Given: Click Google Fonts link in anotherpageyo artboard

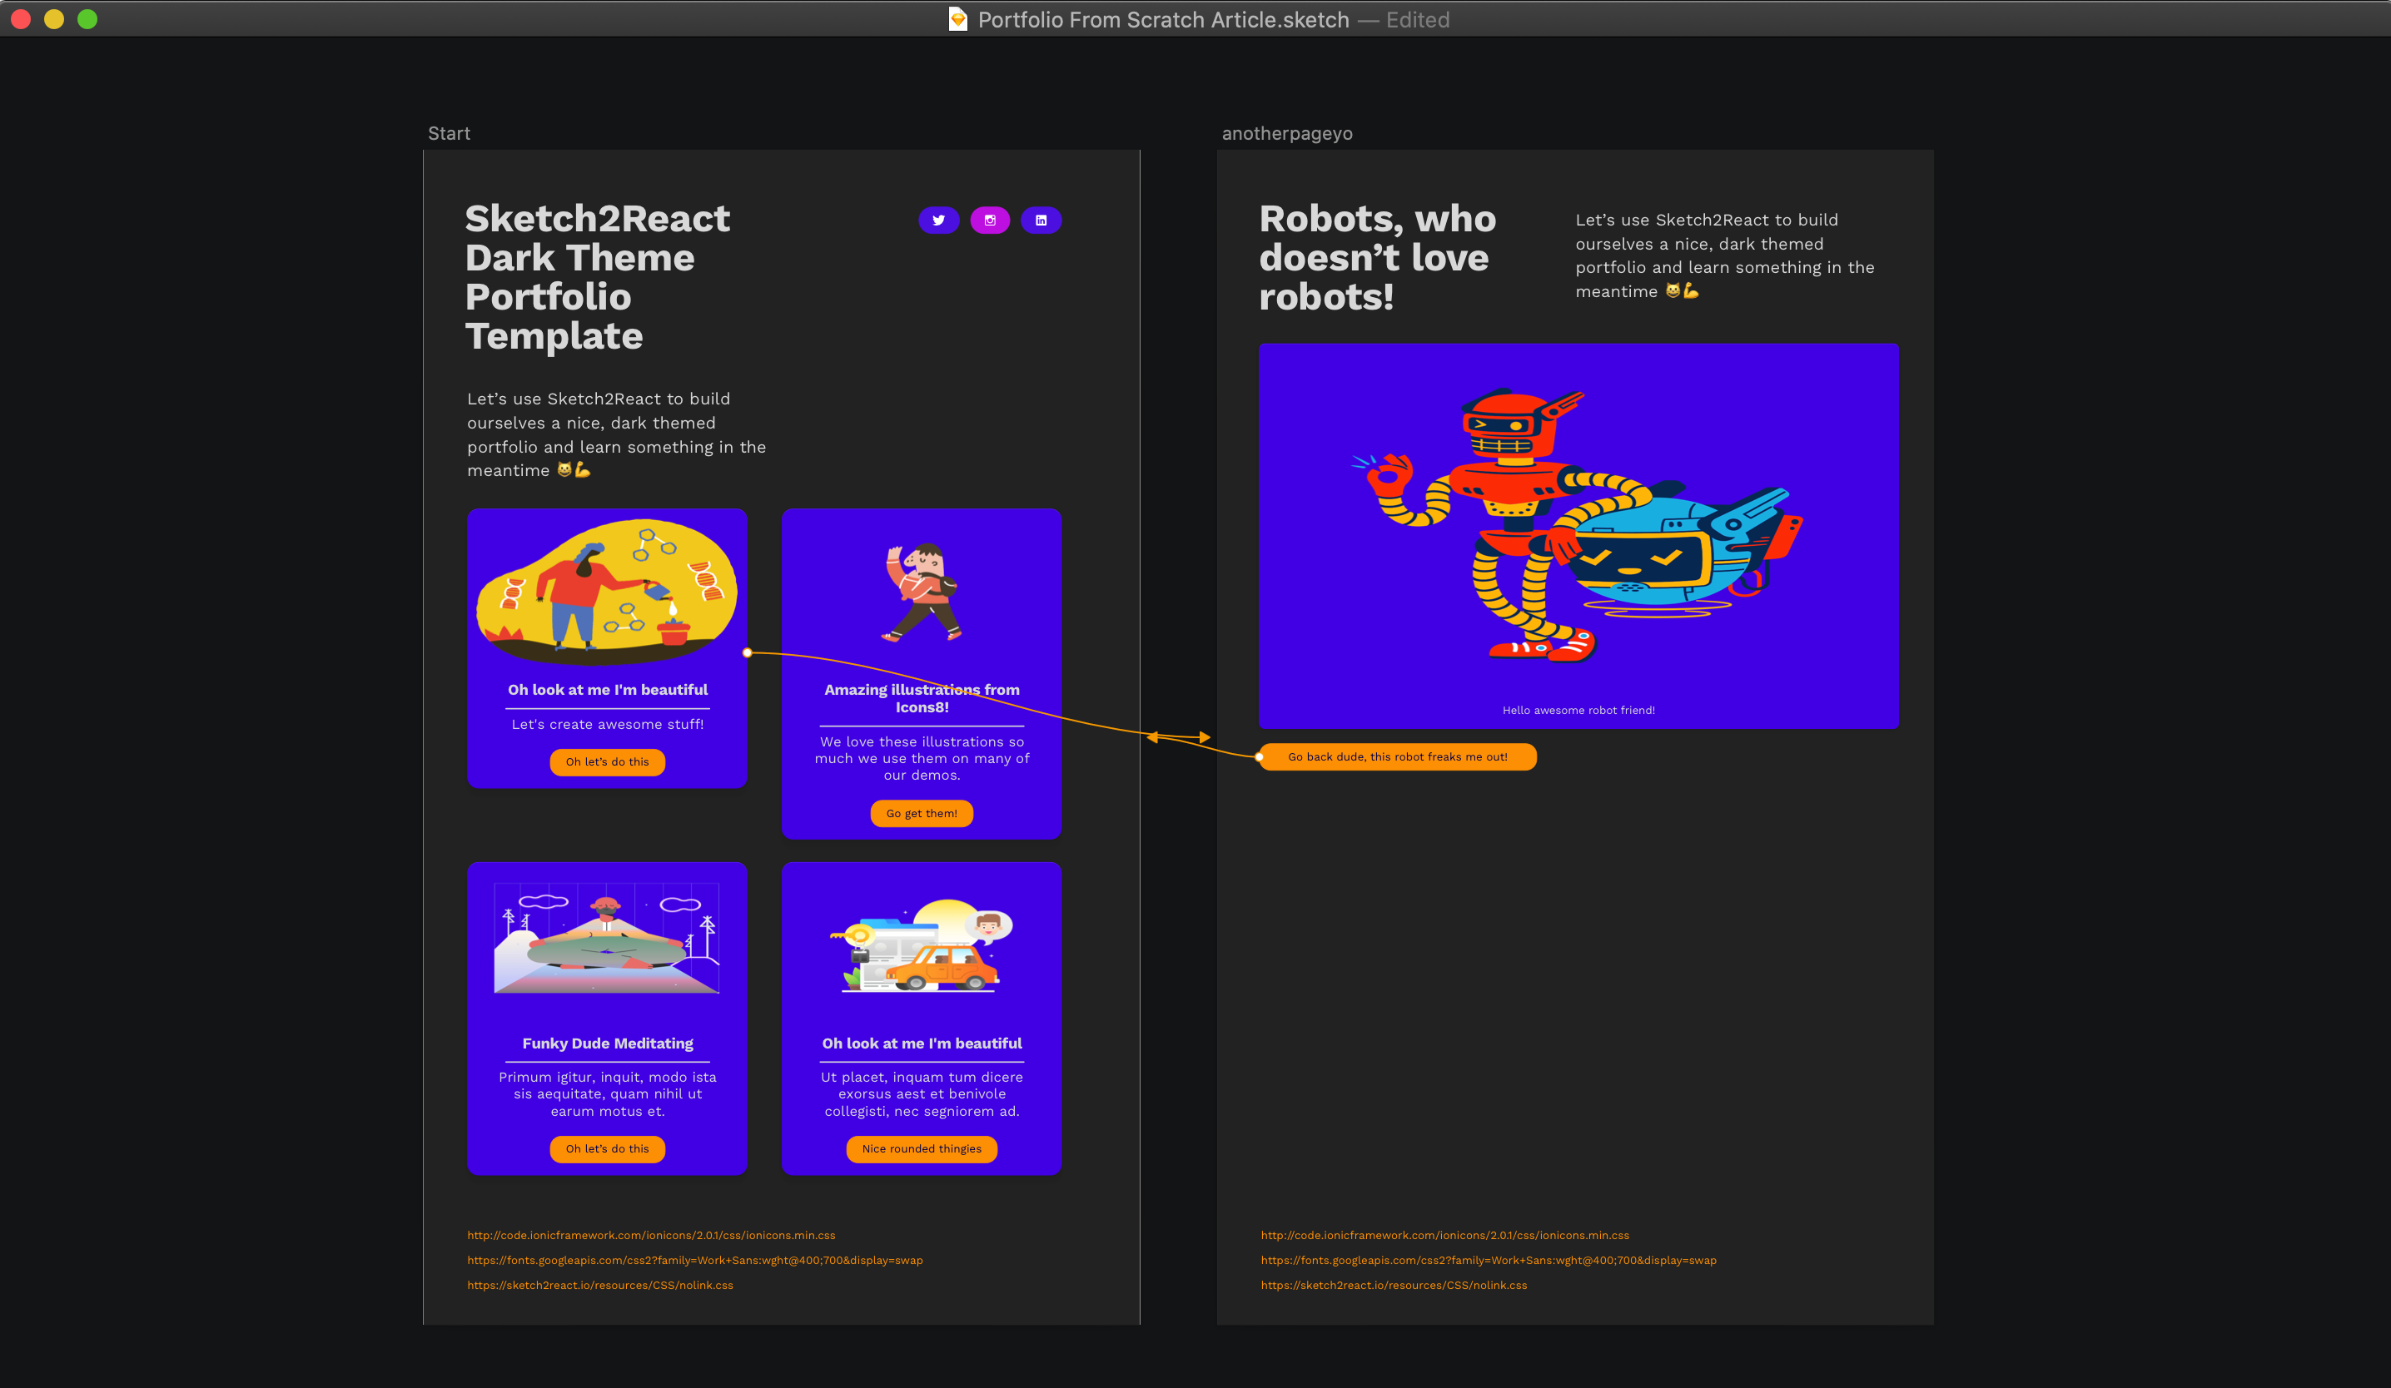Looking at the screenshot, I should (x=1488, y=1260).
